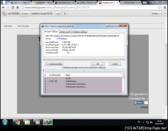Open the browser home page icon
The width and height of the screenshot is (168, 131).
pyautogui.click(x=18, y=8)
